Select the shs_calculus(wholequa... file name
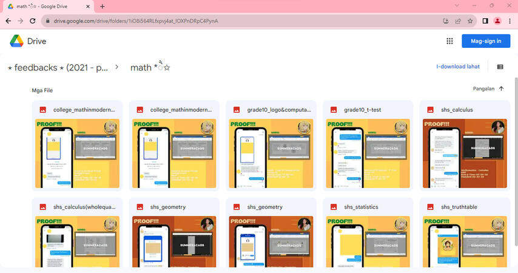The image size is (518, 273). click(84, 207)
